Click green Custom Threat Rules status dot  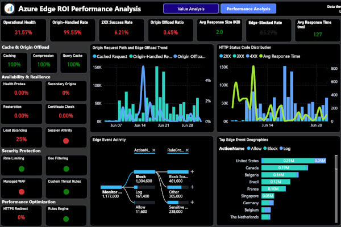coord(66,192)
